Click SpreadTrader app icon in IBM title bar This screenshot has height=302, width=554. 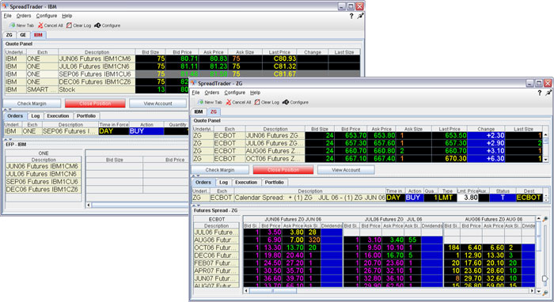tap(6, 6)
